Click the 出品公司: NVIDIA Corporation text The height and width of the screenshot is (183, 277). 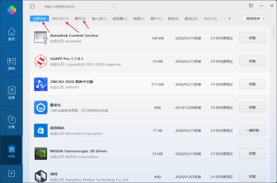tap(74, 157)
